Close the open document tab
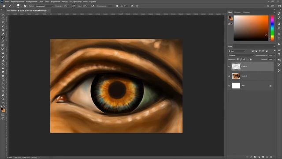 49,11
